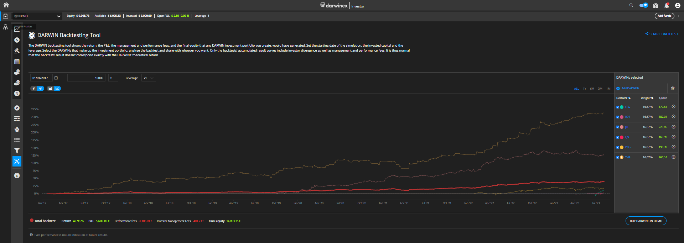Select the ALL time range
The image size is (684, 243).
click(x=576, y=89)
